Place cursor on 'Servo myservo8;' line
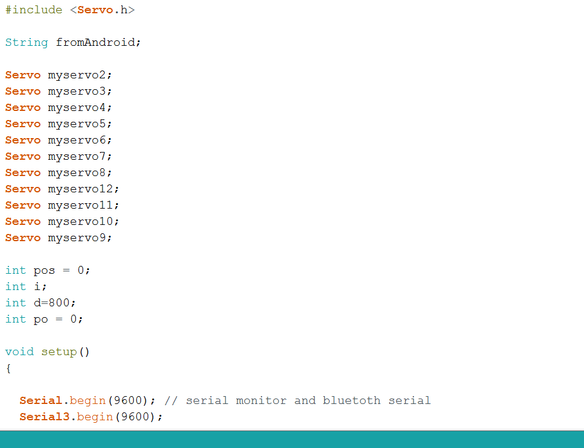 [58, 172]
